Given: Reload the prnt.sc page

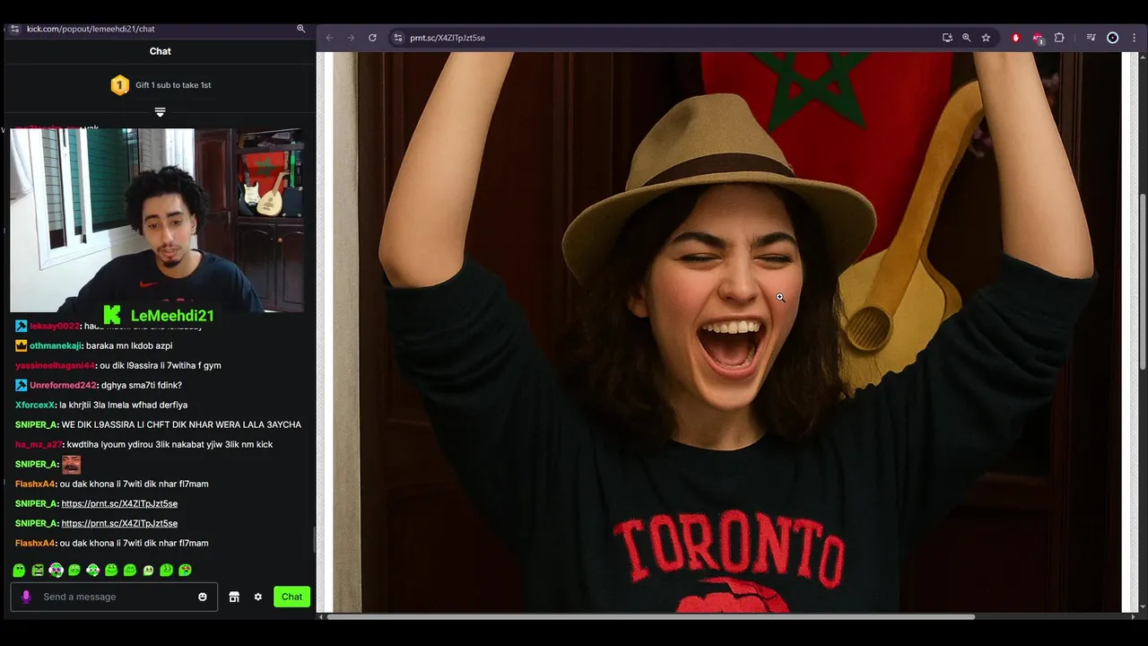Looking at the screenshot, I should (372, 38).
